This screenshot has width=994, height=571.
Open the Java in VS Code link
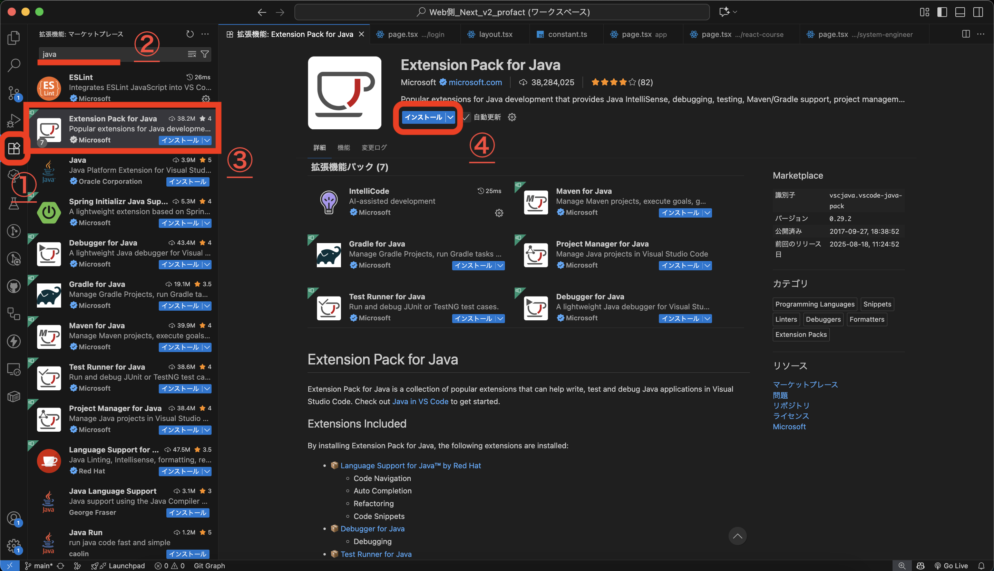pos(420,401)
